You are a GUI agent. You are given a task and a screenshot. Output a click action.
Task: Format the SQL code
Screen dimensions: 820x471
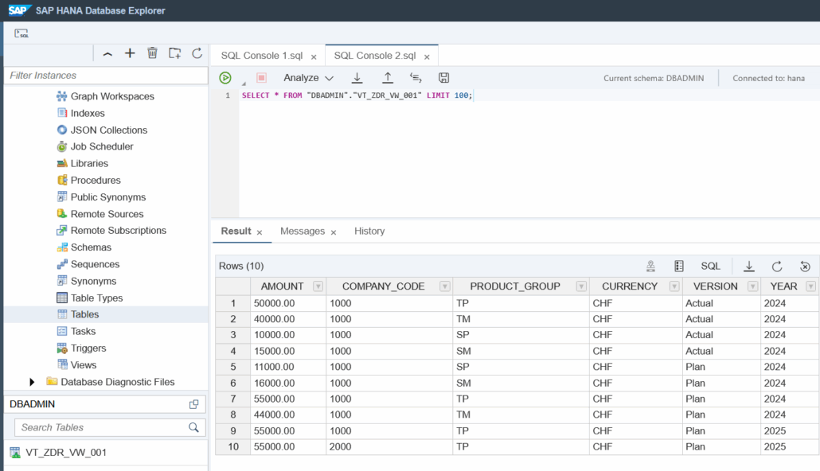[416, 78]
